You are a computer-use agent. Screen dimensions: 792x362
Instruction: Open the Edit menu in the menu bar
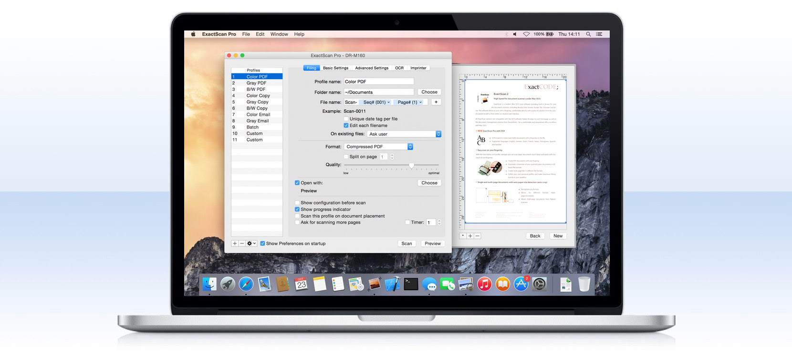[260, 34]
